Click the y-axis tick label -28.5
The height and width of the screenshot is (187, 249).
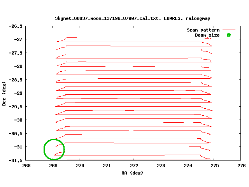(x=16, y=80)
